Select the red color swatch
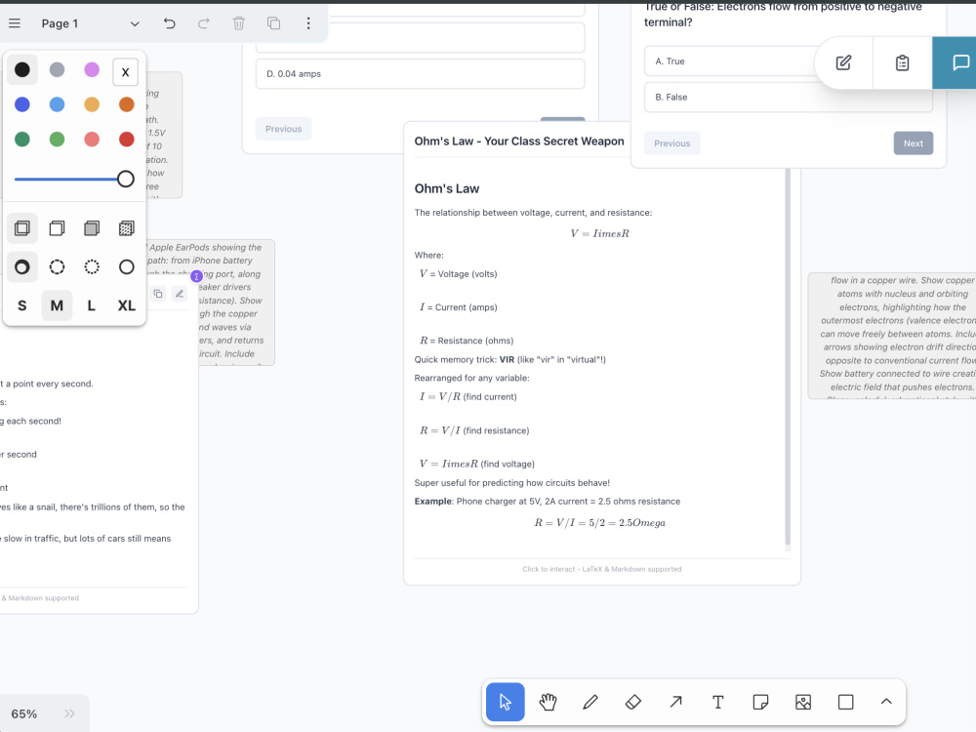Viewport: 976px width, 732px height. click(126, 140)
